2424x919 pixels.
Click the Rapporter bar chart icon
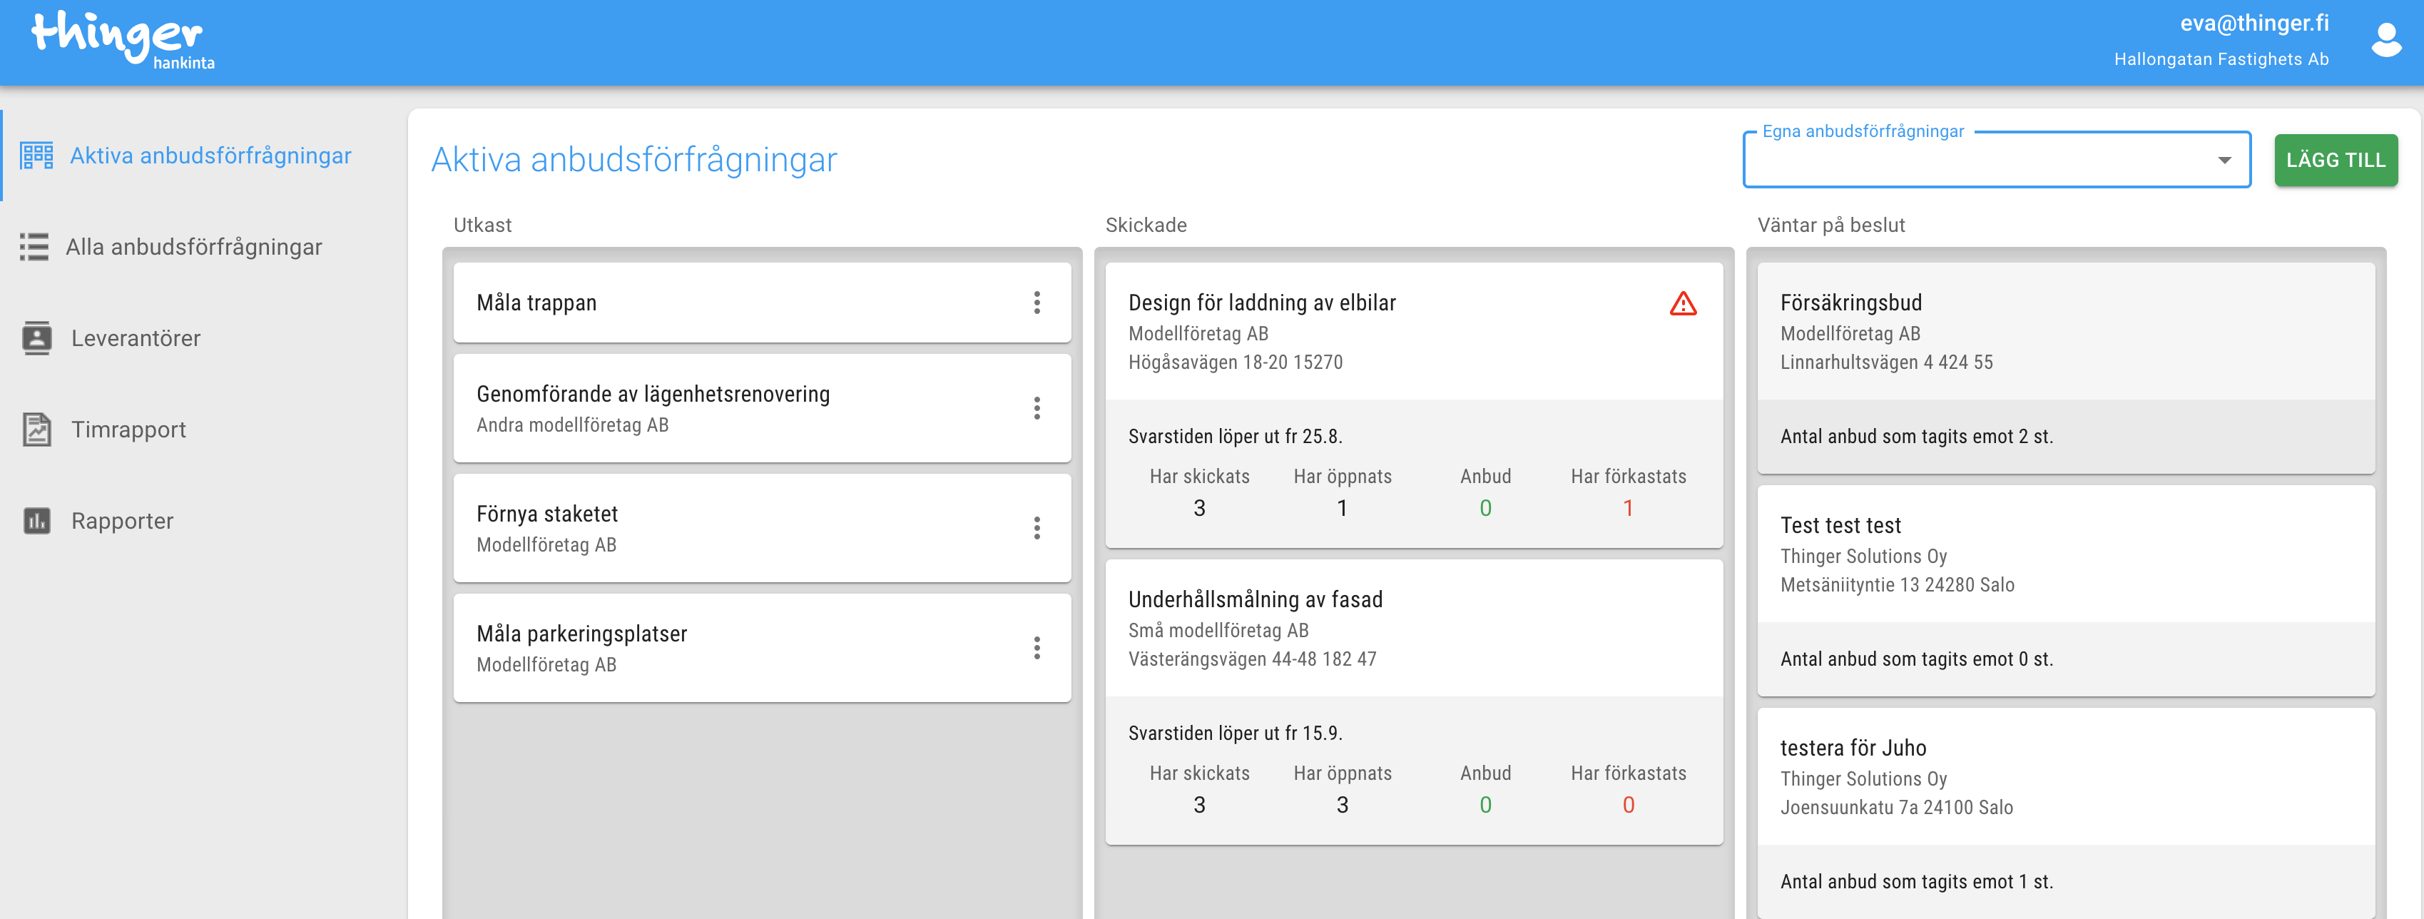tap(36, 521)
